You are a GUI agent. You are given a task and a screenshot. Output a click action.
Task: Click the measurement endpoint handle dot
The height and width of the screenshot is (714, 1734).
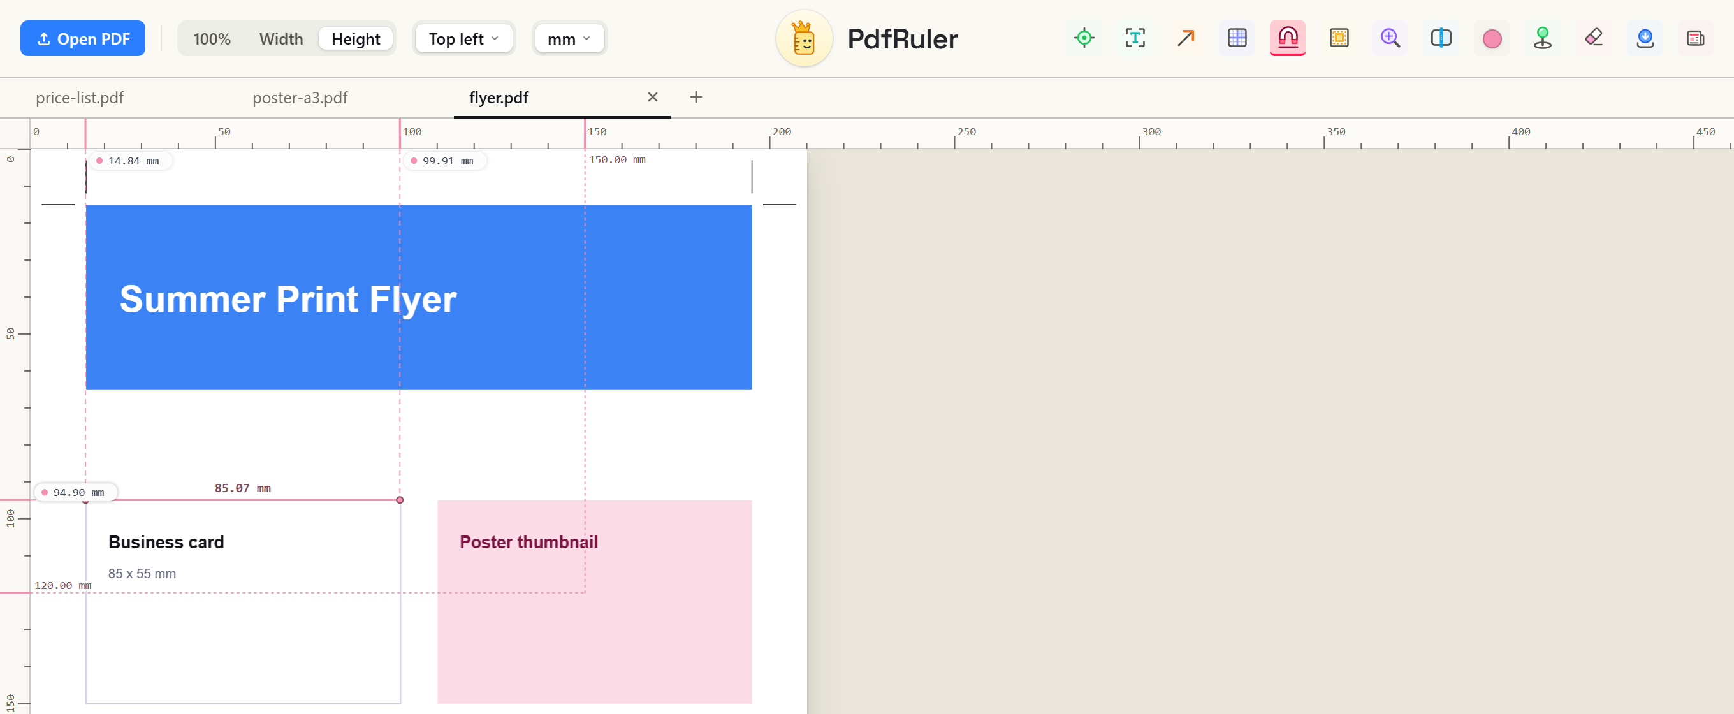[400, 500]
